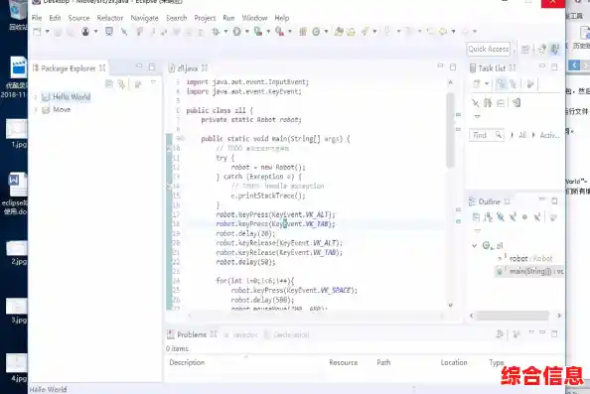
Task: Click the Run toolbar icon
Action: [237, 32]
